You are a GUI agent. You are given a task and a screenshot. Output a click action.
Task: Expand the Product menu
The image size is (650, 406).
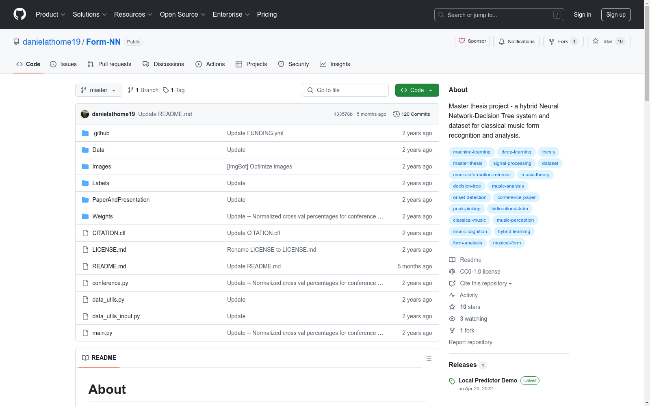tap(50, 14)
